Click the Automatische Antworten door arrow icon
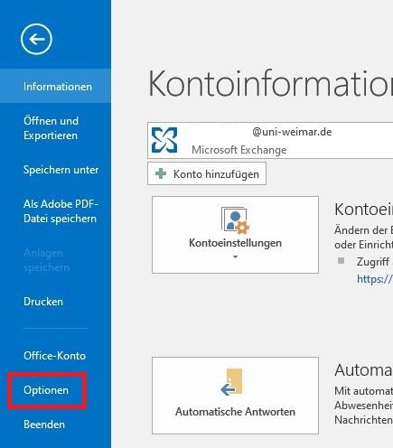Screen dimensions: 393x448 click(x=231, y=381)
